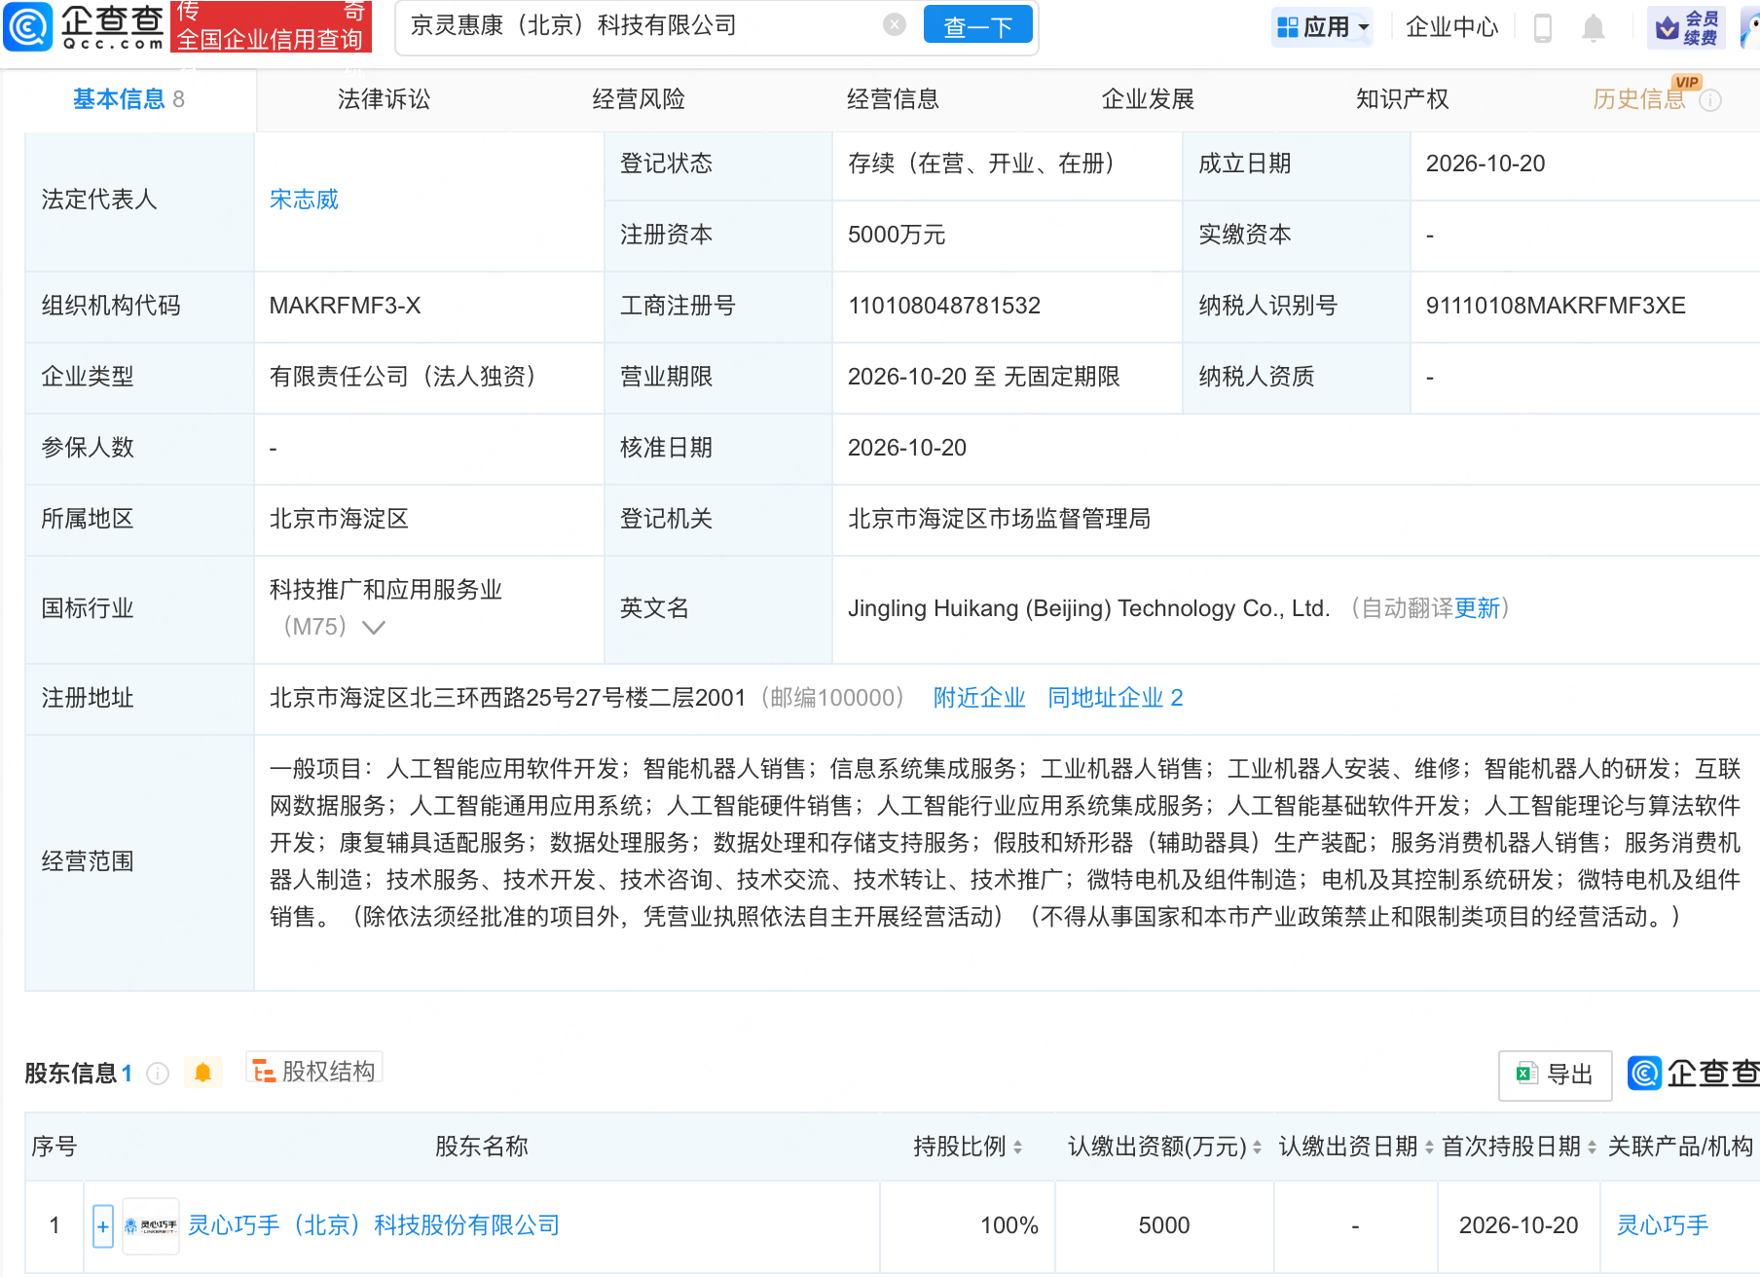
Task: Open the 经营信息 tab
Action: pos(893,99)
